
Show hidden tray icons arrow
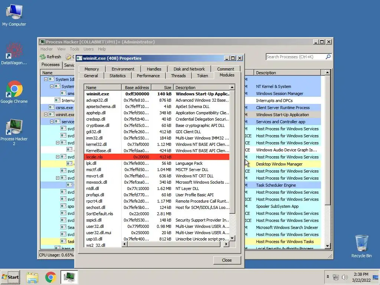328,277
